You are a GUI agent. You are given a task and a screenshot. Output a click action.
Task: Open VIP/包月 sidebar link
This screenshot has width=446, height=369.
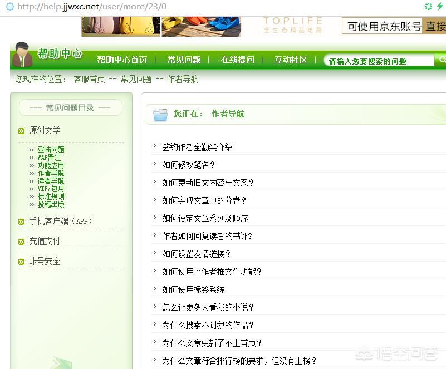click(x=51, y=189)
